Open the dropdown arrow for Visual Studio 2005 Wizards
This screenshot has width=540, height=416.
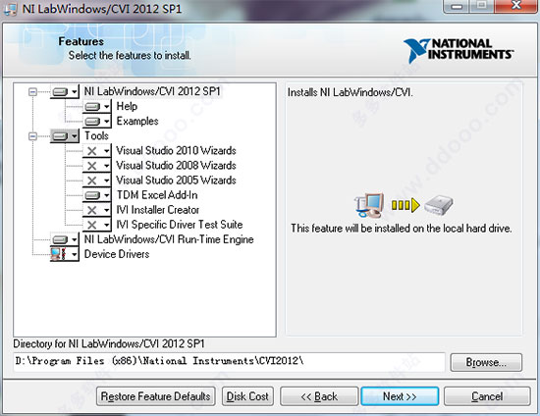106,181
